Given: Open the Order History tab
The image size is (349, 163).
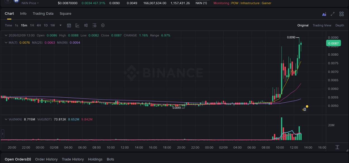Looking at the screenshot, I should click(46, 159).
